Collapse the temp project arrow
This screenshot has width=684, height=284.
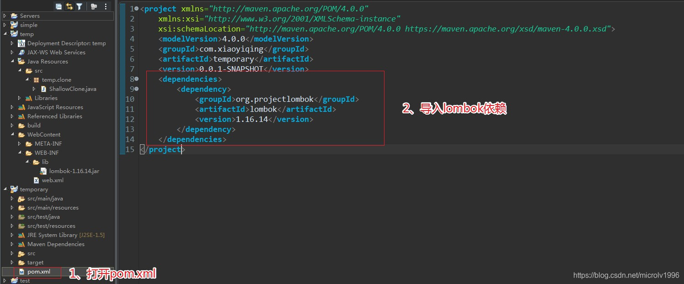point(5,34)
